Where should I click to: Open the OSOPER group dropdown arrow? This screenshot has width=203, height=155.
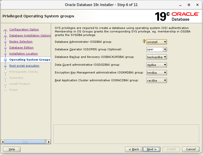(165, 49)
